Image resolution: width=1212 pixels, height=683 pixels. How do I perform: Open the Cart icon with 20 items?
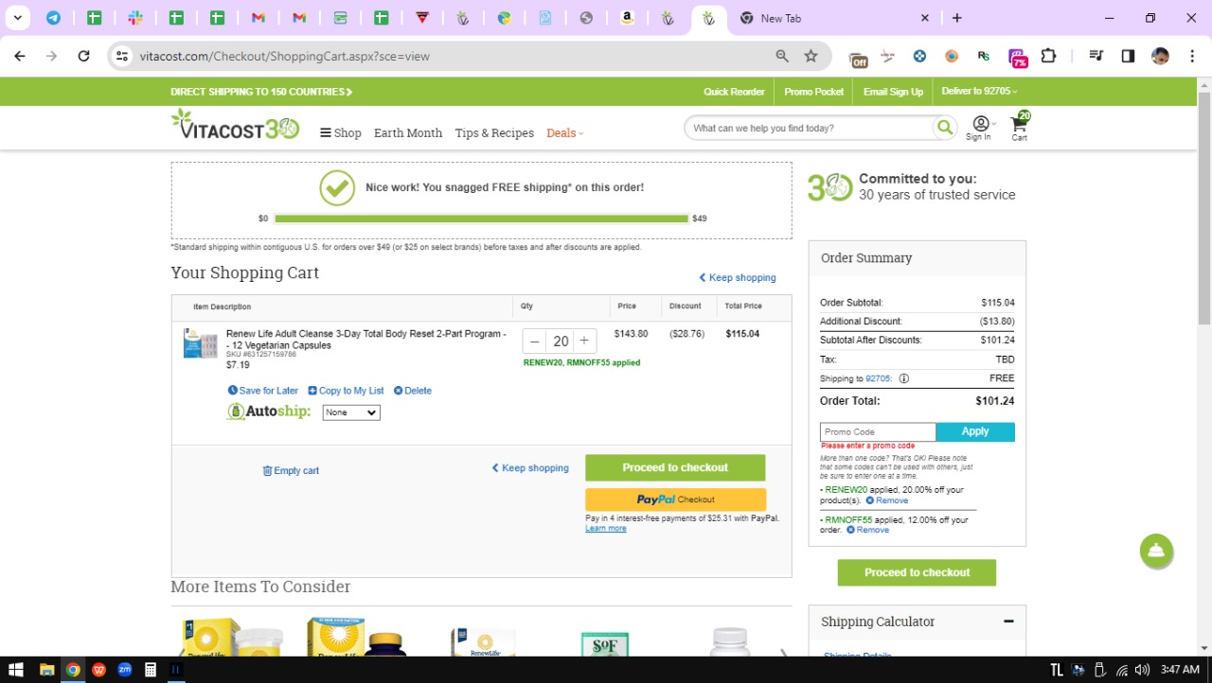1020,126
